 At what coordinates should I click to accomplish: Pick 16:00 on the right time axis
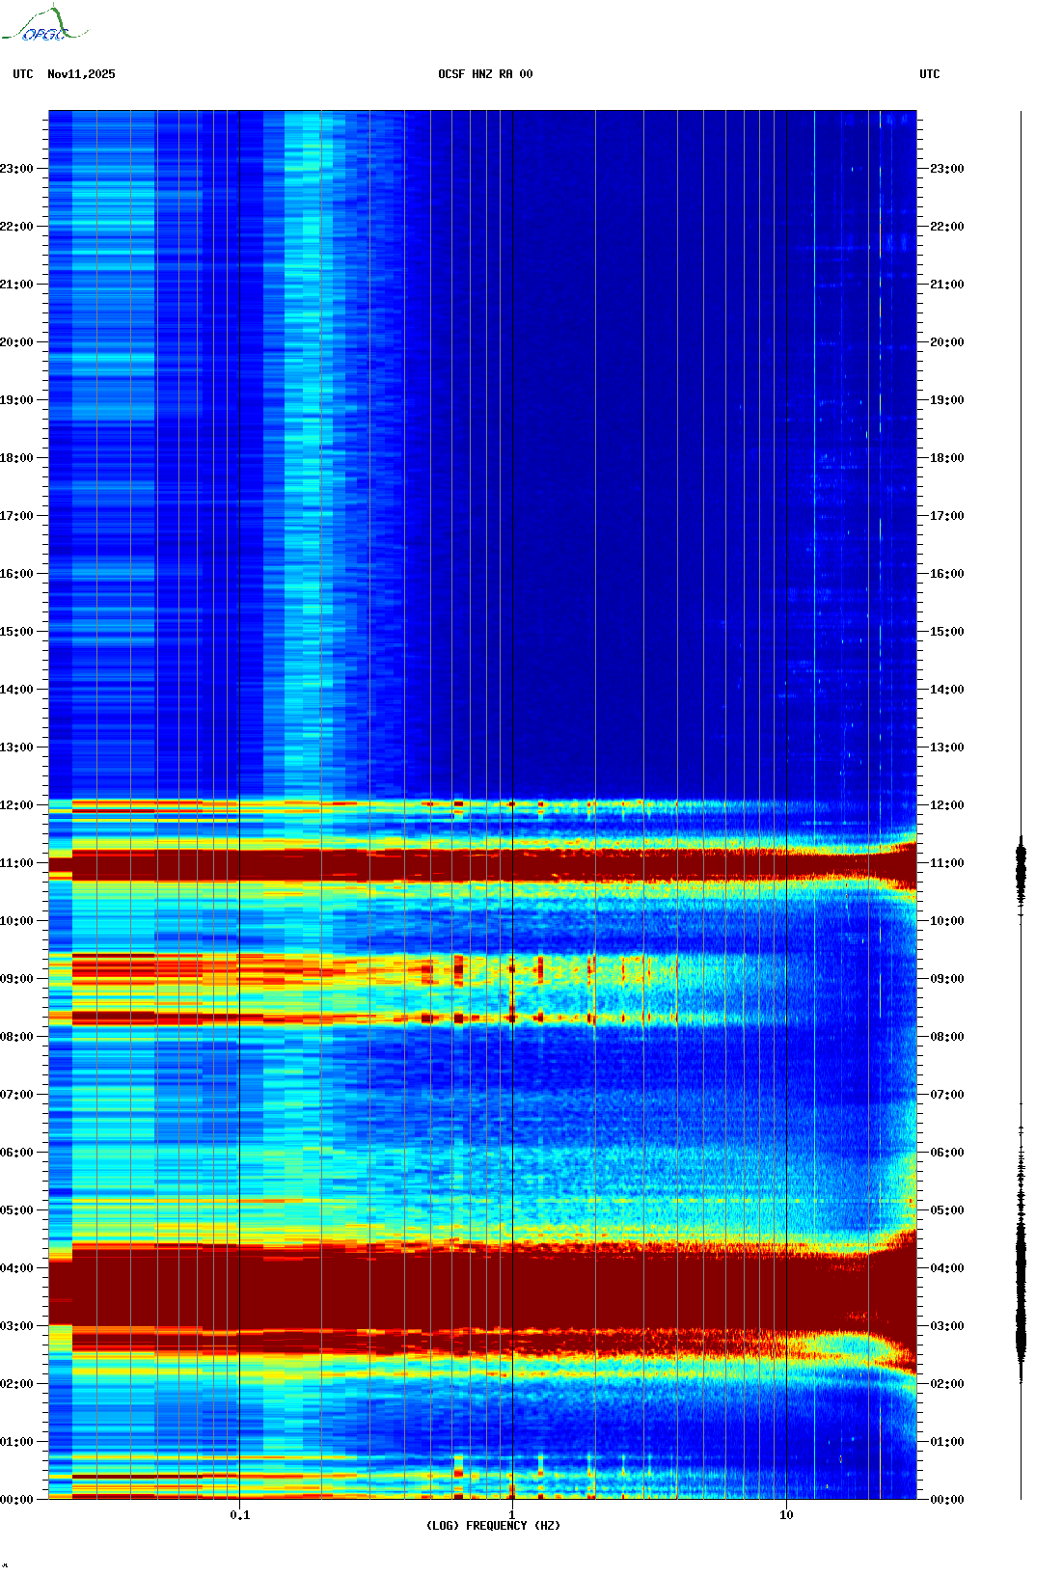(x=947, y=574)
